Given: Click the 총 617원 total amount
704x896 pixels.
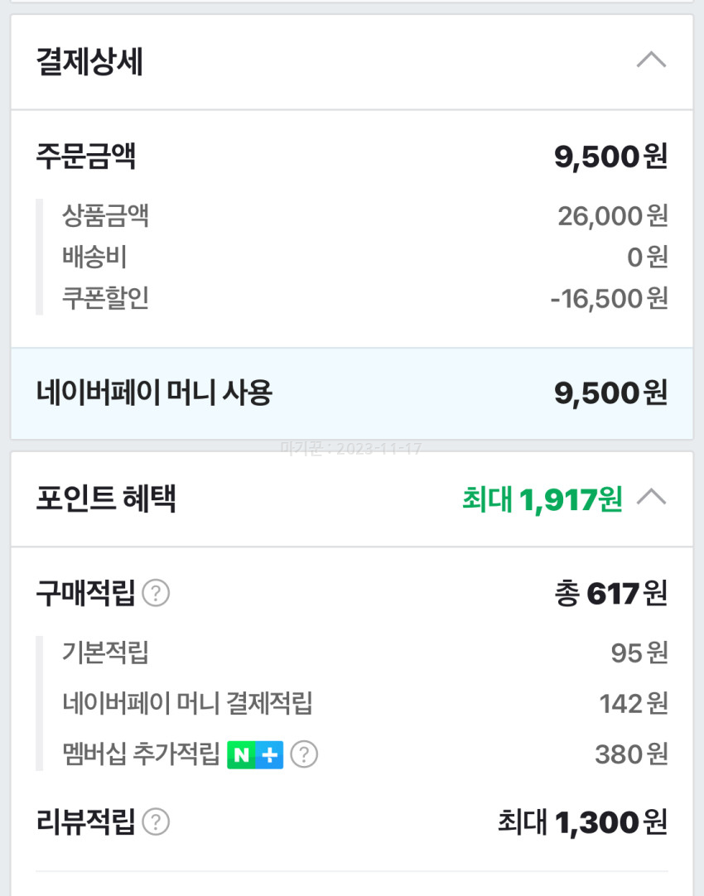Looking at the screenshot, I should [610, 594].
